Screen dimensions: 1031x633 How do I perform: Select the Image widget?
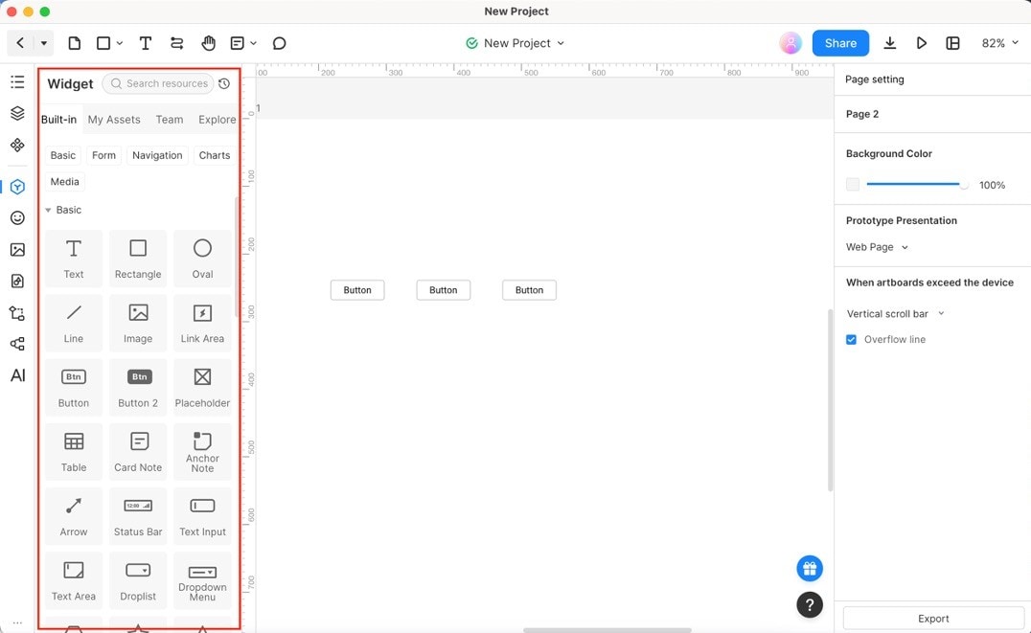(138, 323)
